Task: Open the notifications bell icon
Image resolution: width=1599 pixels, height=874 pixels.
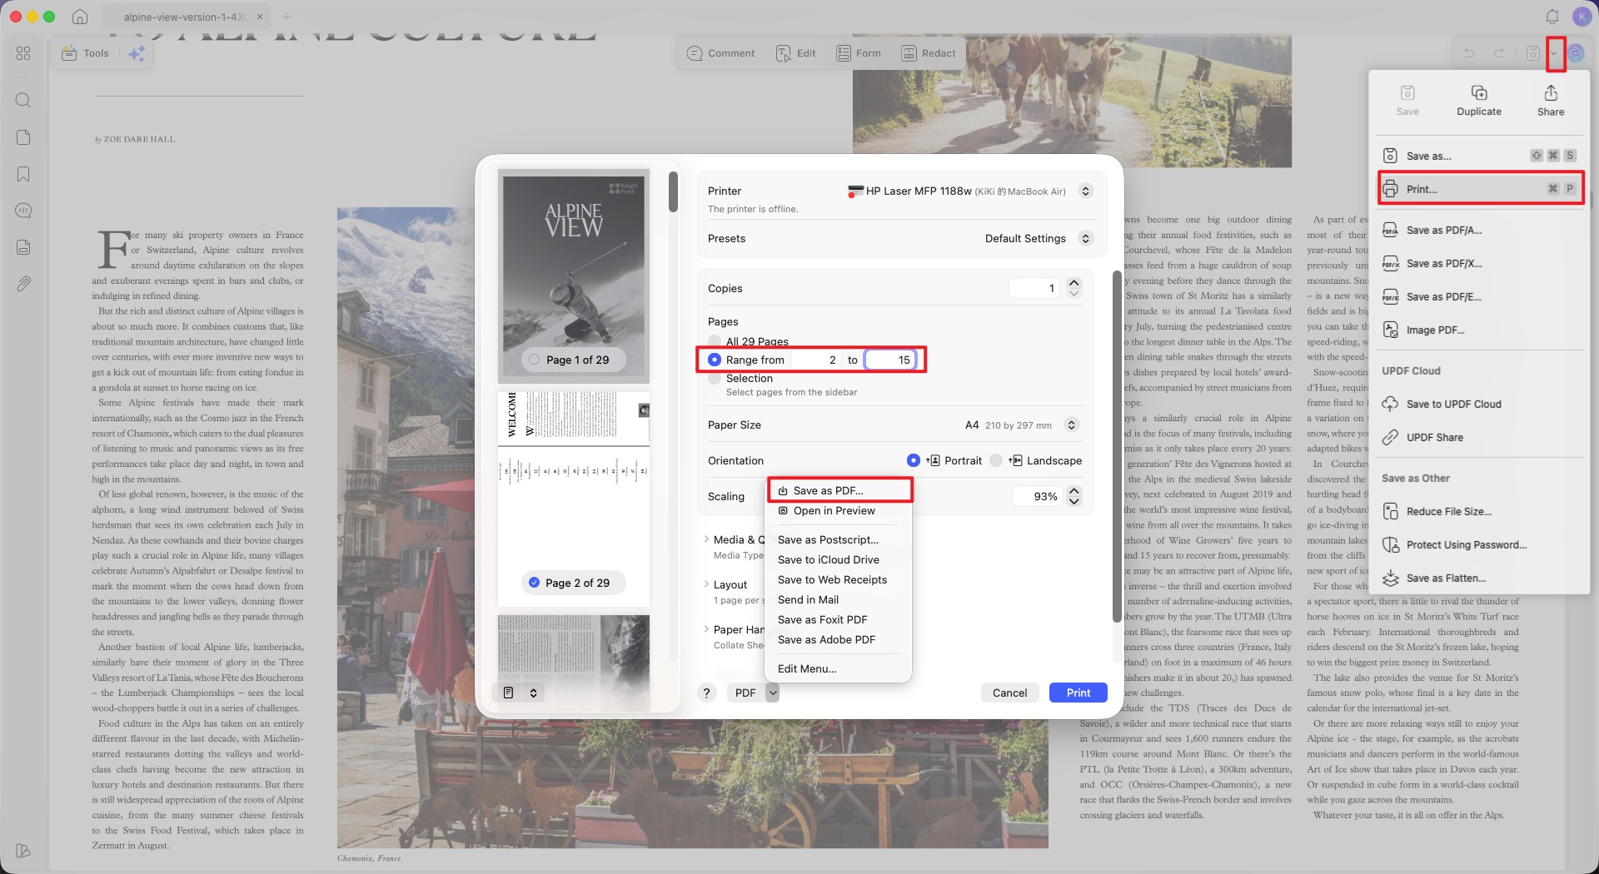Action: pos(1552,17)
